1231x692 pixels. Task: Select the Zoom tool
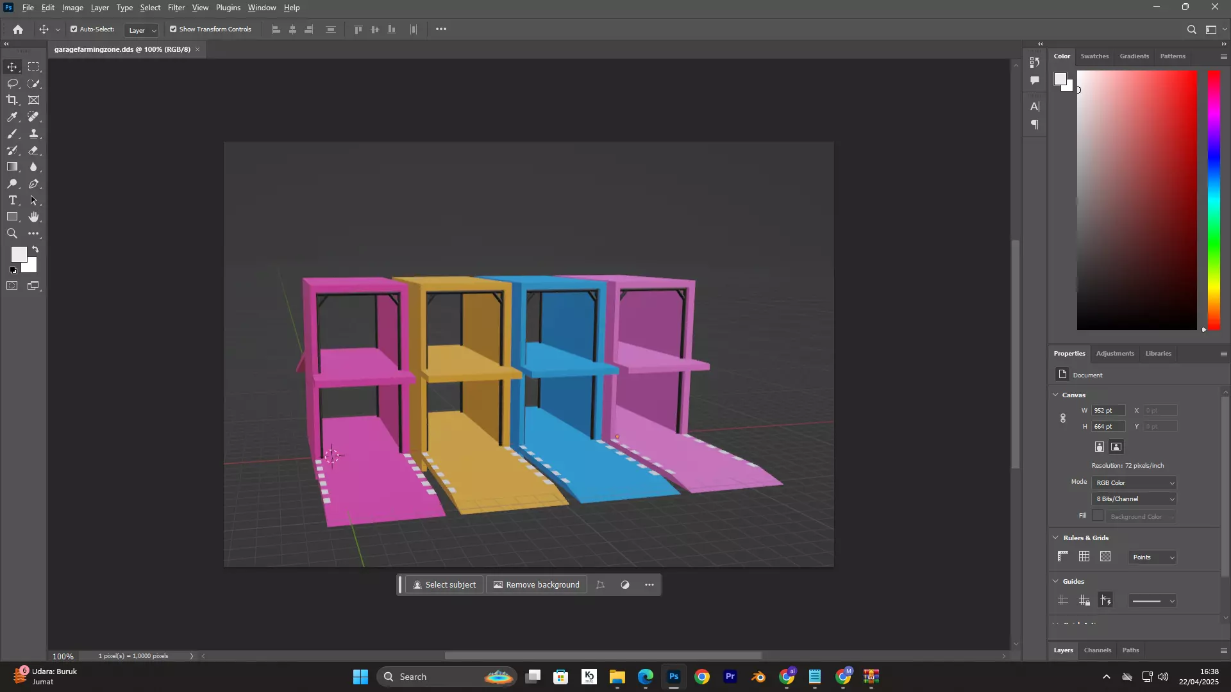[x=12, y=234]
